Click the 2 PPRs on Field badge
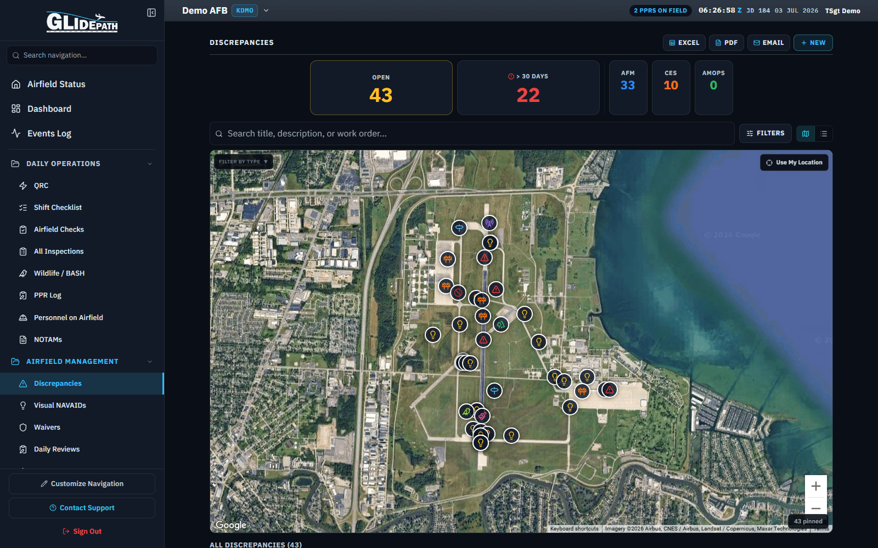The image size is (878, 548). (660, 10)
